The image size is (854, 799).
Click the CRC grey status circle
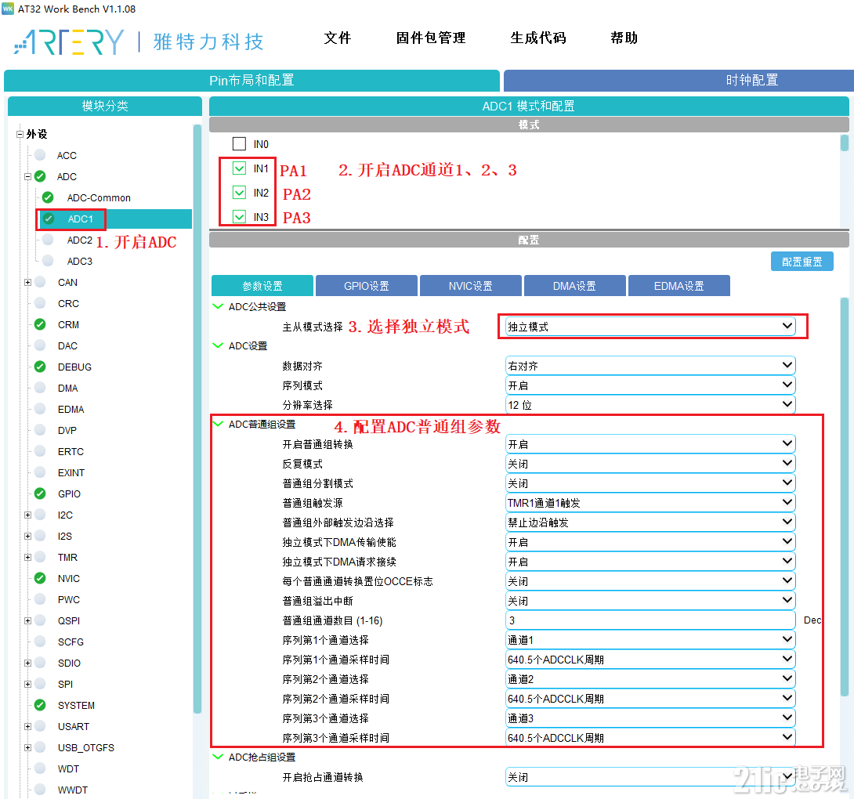40,303
